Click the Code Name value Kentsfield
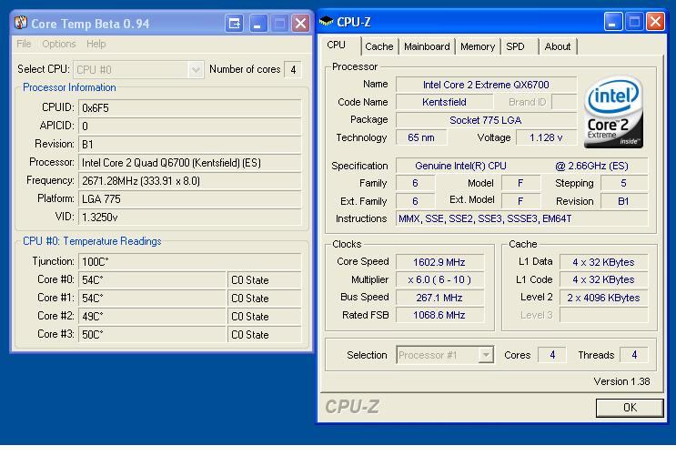This screenshot has width=676, height=466. [x=444, y=102]
